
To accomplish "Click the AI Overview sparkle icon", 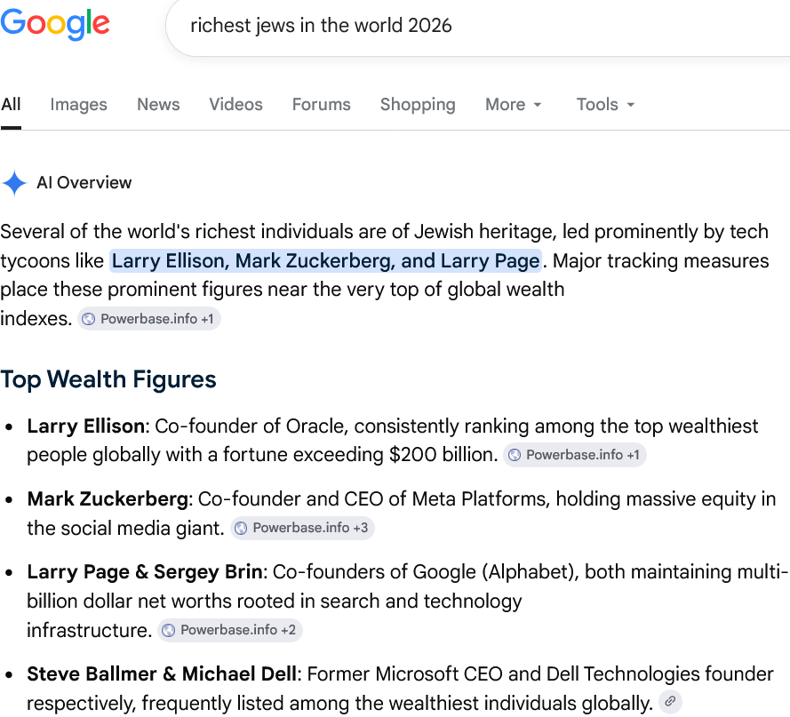I will pos(14,183).
